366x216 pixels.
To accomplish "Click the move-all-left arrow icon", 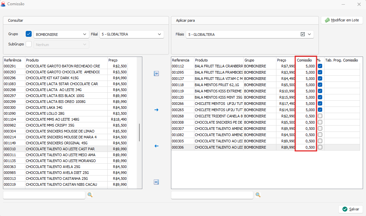I will tap(156, 182).
